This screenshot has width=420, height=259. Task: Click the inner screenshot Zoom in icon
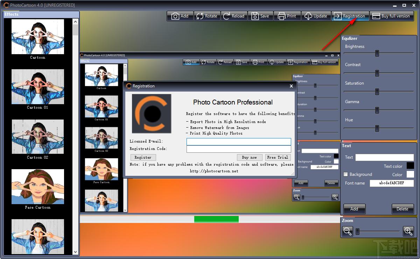click(335, 197)
